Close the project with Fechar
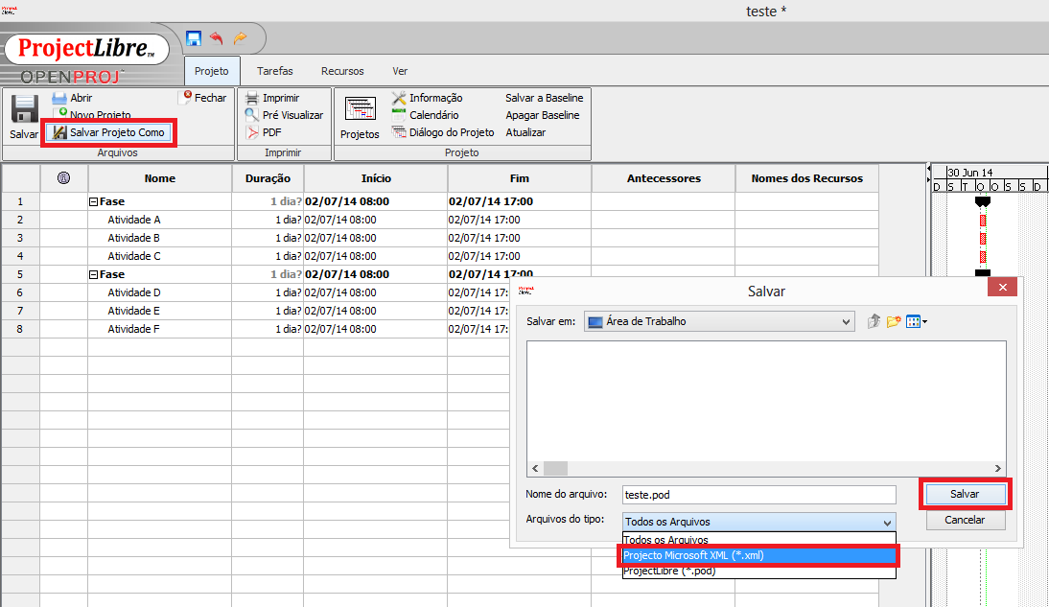This screenshot has width=1049, height=607. point(204,98)
